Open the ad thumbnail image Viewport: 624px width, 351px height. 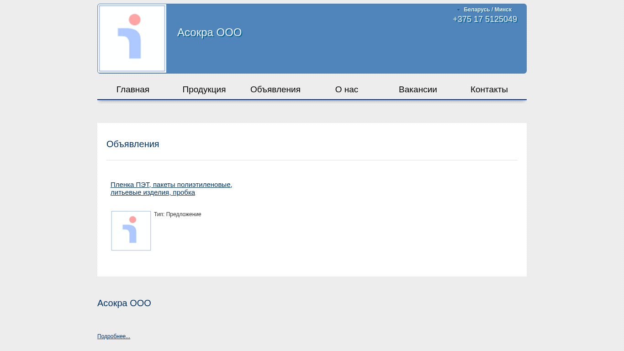[x=131, y=231]
